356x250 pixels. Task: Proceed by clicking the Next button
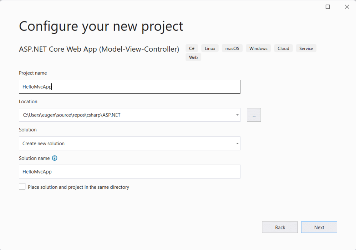(319, 228)
